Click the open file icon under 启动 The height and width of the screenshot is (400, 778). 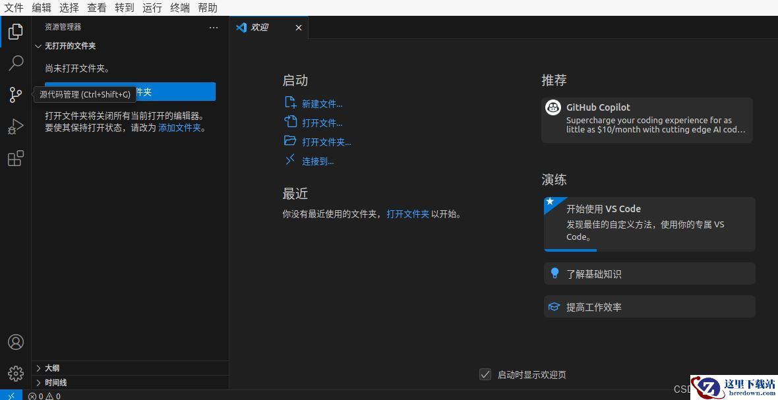tap(290, 121)
